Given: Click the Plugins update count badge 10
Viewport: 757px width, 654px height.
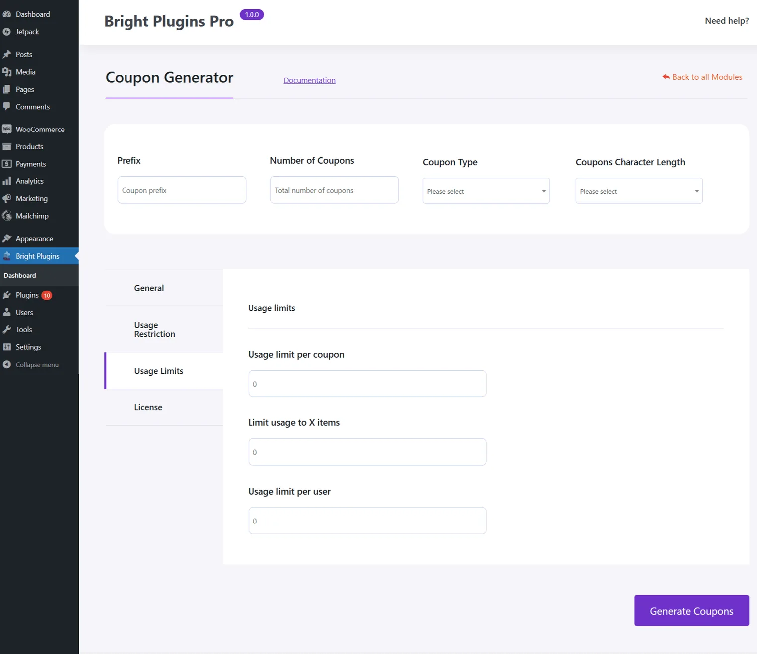Looking at the screenshot, I should click(x=47, y=295).
